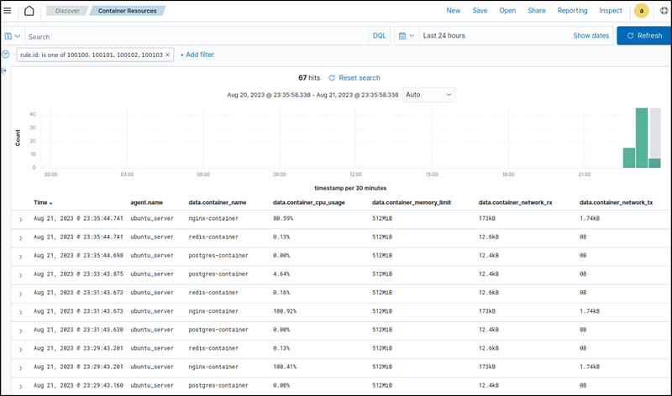This screenshot has width=672, height=396.
Task: Go to the home icon
Action: 29,11
